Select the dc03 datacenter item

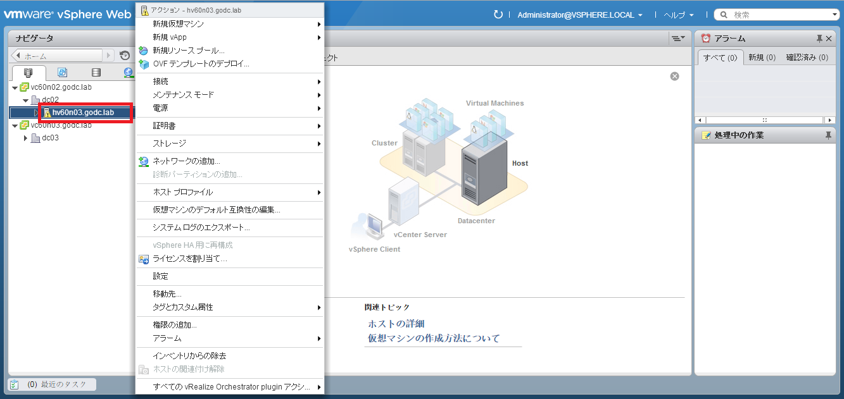pyautogui.click(x=50, y=138)
